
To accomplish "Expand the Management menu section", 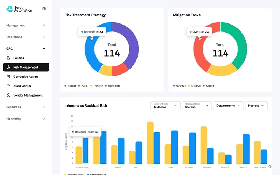I will (x=26, y=25).
